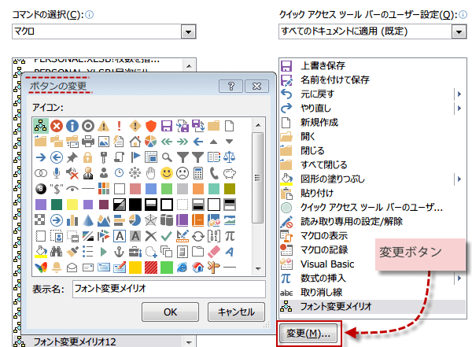Choose the house icon with red flag
The image size is (472, 347).
[x=135, y=142]
